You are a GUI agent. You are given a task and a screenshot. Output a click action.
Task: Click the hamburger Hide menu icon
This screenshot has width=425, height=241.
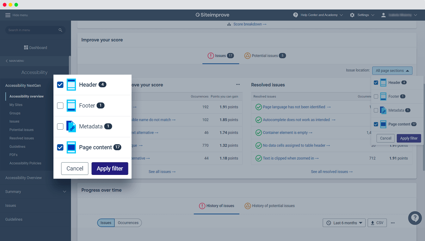8,15
